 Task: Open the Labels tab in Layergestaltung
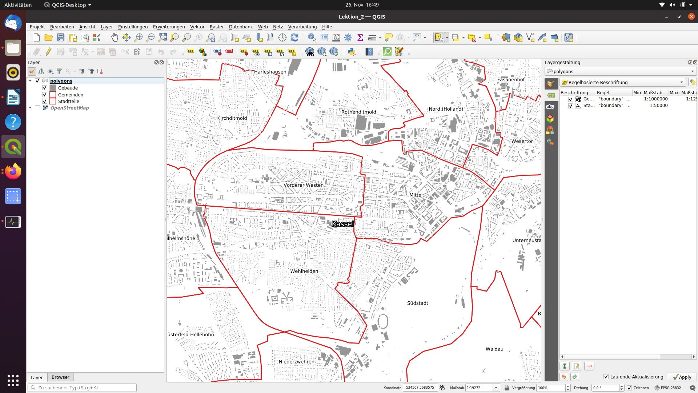[550, 95]
